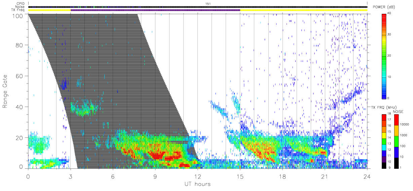Click the 18 label in TX FRQ legend
Image resolution: width=413 pixels, height=191 pixels.
point(389,114)
